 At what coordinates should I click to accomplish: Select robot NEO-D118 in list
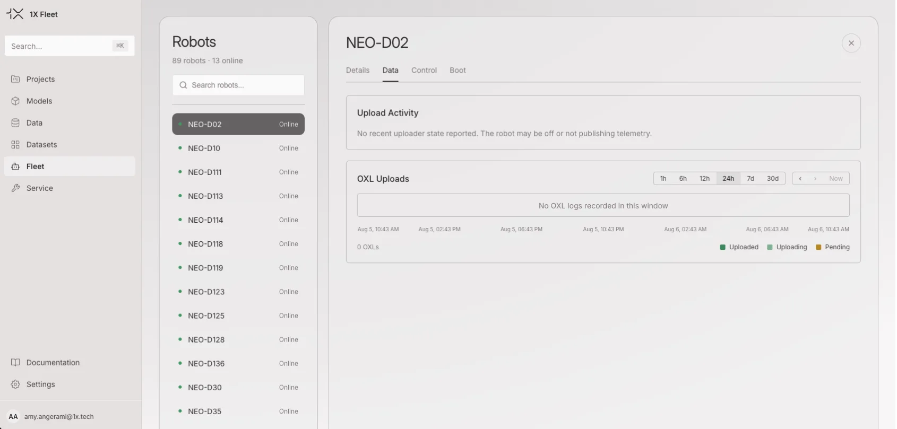pyautogui.click(x=238, y=243)
